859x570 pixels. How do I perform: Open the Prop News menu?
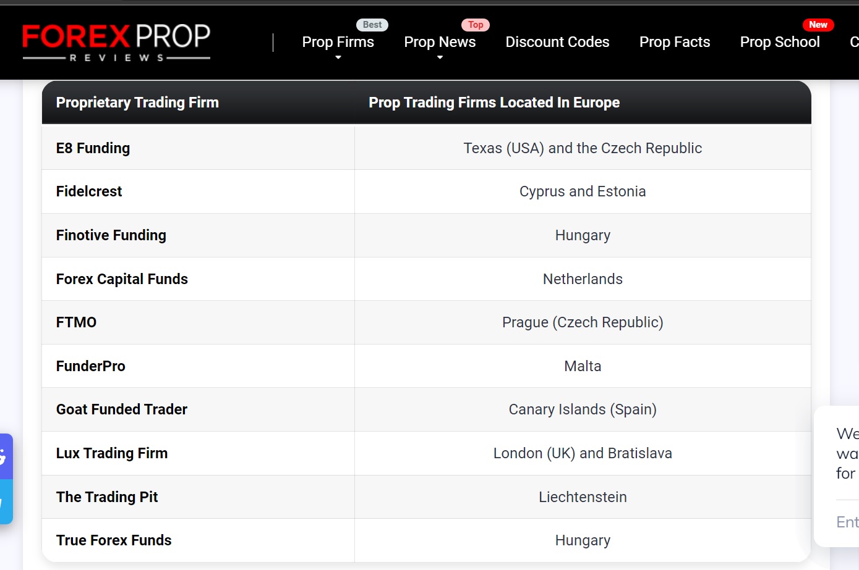click(440, 42)
